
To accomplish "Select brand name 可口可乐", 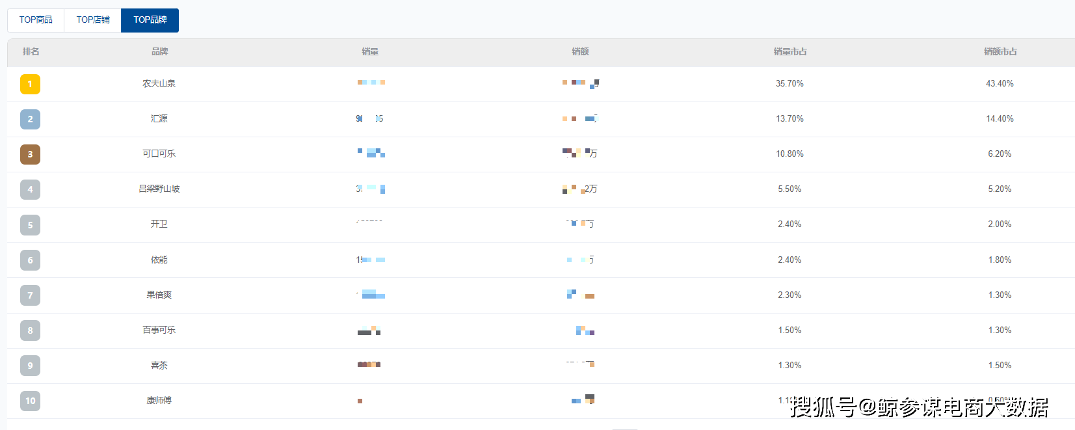I will tap(159, 154).
